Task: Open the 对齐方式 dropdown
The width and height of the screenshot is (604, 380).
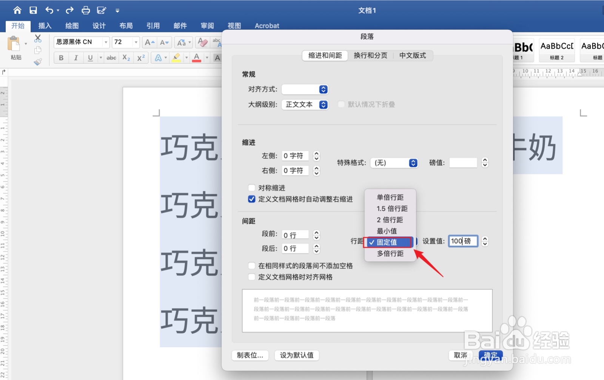Action: coord(305,89)
